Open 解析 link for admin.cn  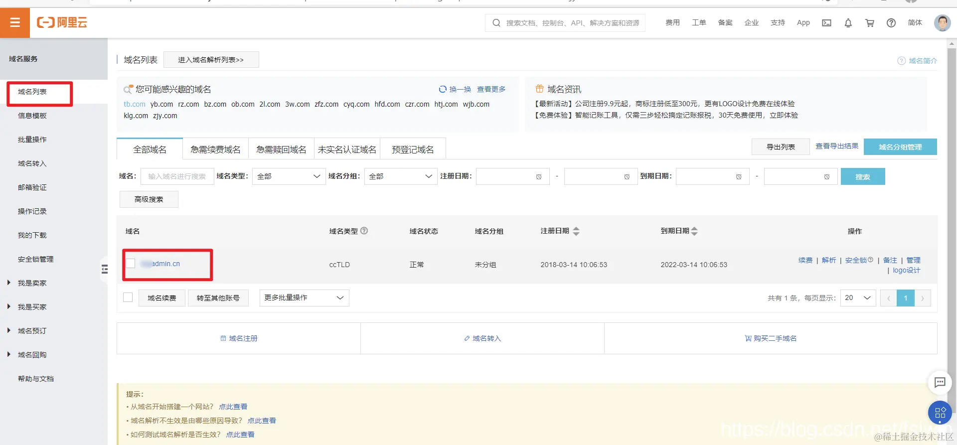tap(829, 260)
